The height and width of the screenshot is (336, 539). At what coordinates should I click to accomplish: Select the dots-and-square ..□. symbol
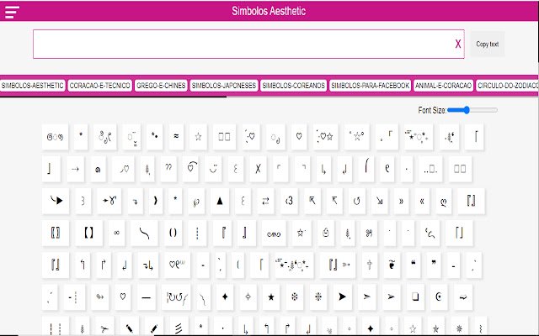click(x=430, y=169)
